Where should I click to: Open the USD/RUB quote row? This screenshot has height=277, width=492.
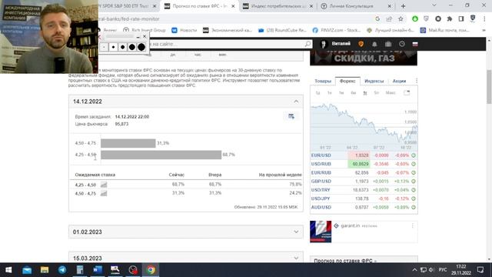click(364, 164)
